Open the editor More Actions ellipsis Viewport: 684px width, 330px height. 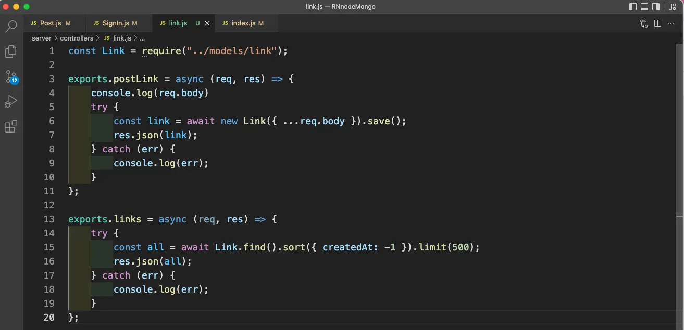[x=671, y=23]
